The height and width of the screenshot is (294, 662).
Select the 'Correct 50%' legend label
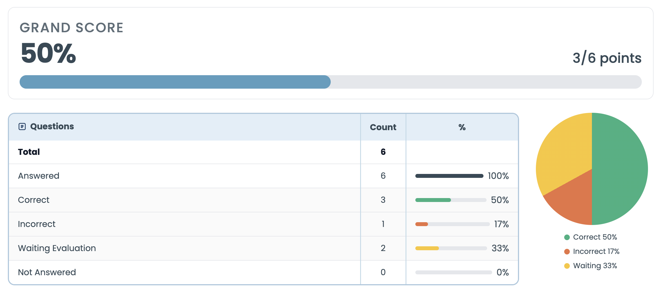tap(595, 237)
